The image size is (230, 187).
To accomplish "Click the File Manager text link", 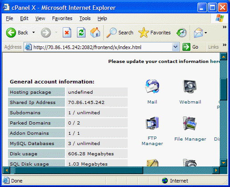I will (x=190, y=139).
